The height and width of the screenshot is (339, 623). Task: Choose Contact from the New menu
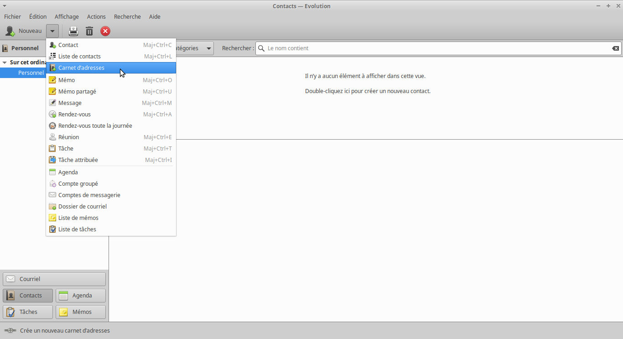[x=68, y=45]
